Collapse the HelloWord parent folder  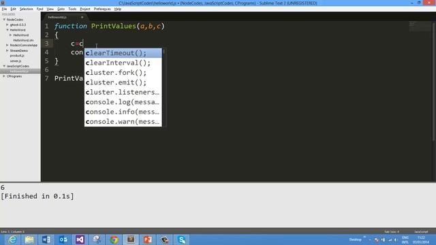pyautogui.click(x=7, y=30)
